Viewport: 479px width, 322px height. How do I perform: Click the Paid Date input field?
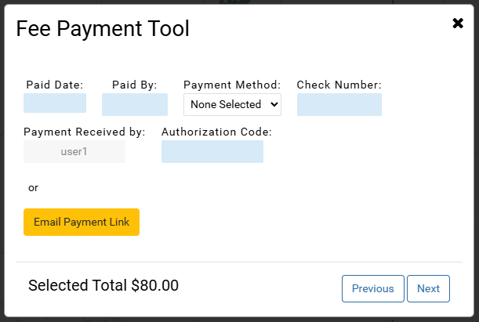[55, 103]
